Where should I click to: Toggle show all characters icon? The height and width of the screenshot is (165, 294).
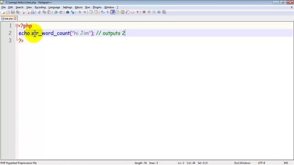(107, 12)
